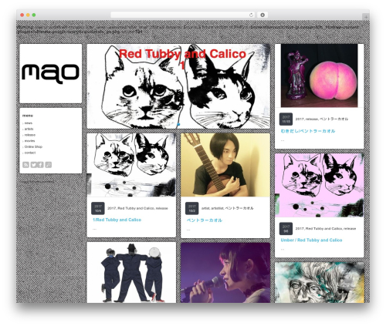Open the むきだし/ベントラーカオル post link
This screenshot has width=386, height=326.
coord(308,131)
